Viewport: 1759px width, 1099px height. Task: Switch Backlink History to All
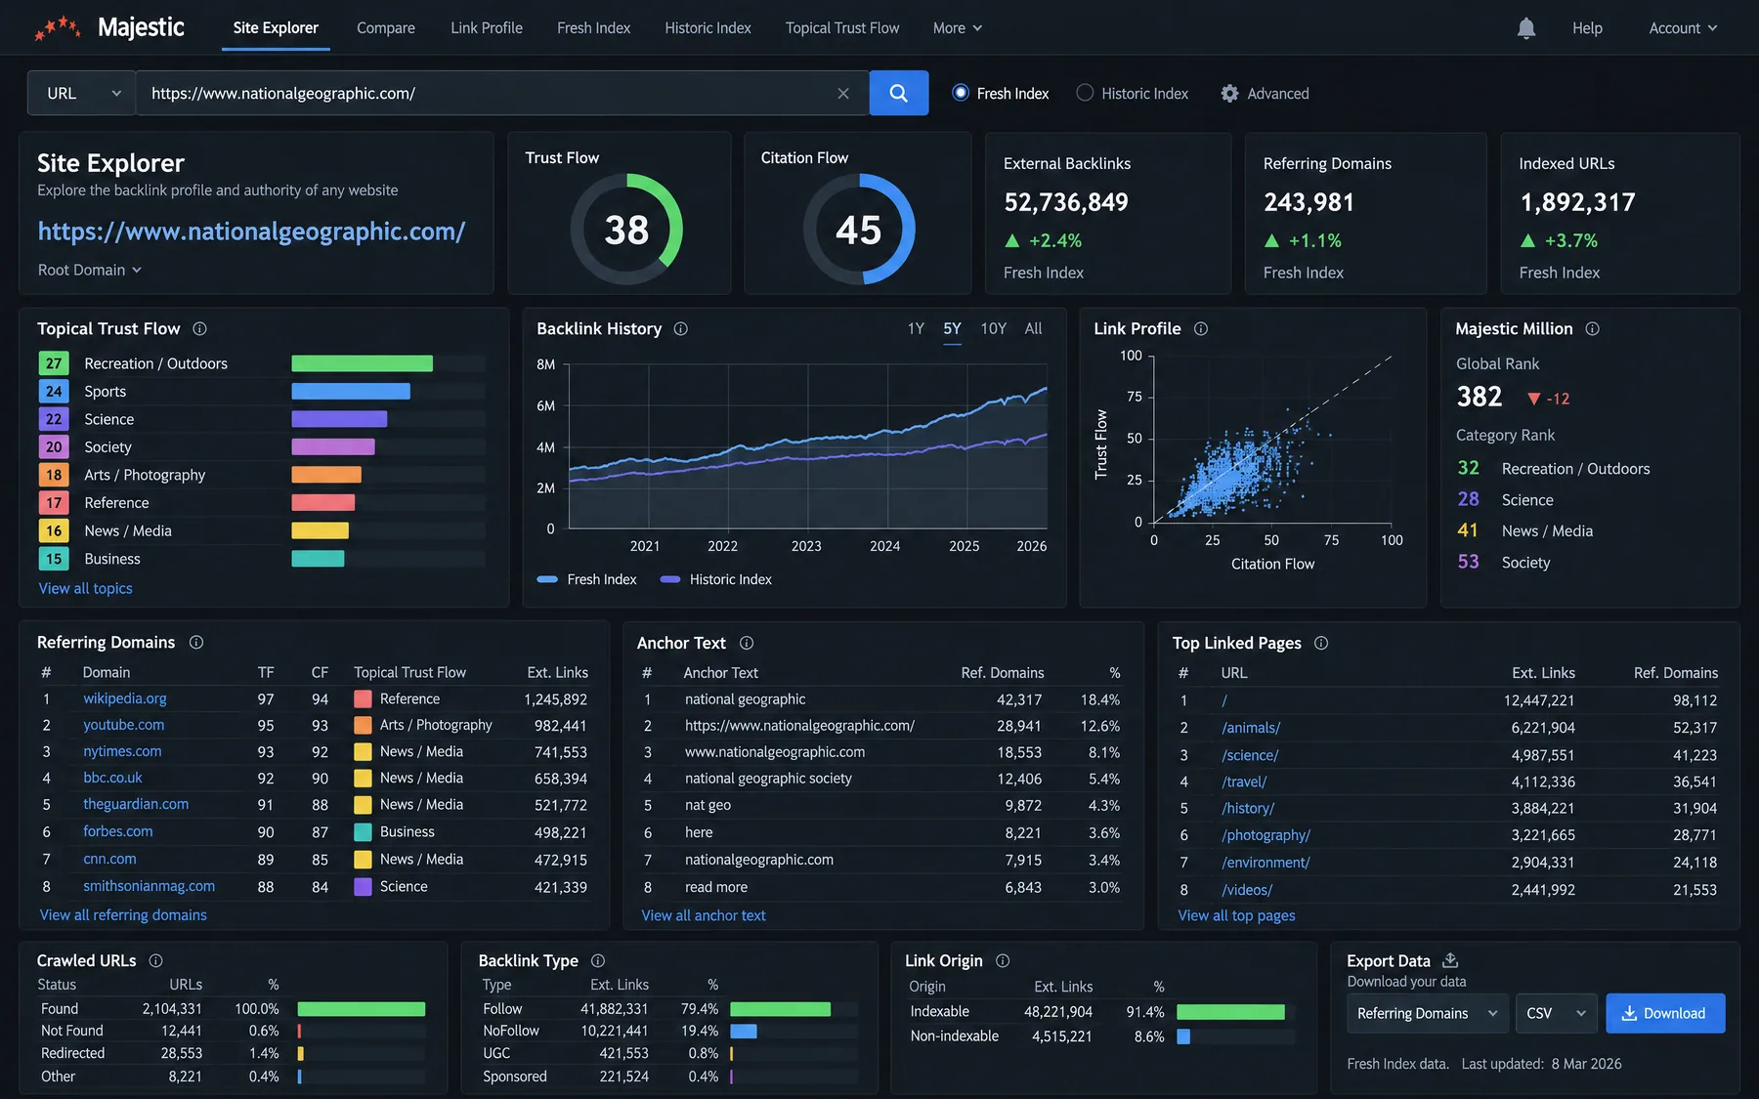[x=1033, y=329]
